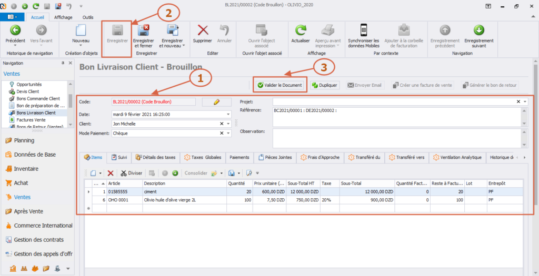This screenshot has height=276, width=539.
Task: Open the Client dropdown list
Action: pyautogui.click(x=228, y=124)
